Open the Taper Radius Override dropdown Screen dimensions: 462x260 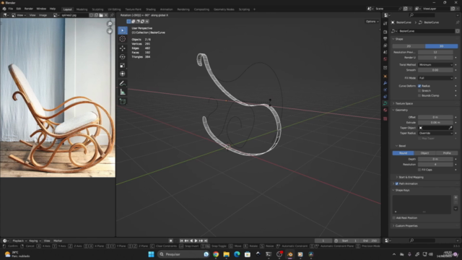435,133
